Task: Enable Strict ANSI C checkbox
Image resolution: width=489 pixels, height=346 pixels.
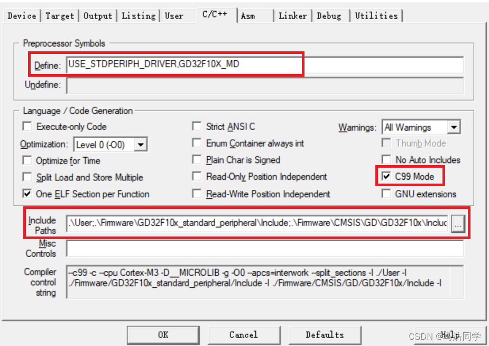Action: (x=197, y=126)
